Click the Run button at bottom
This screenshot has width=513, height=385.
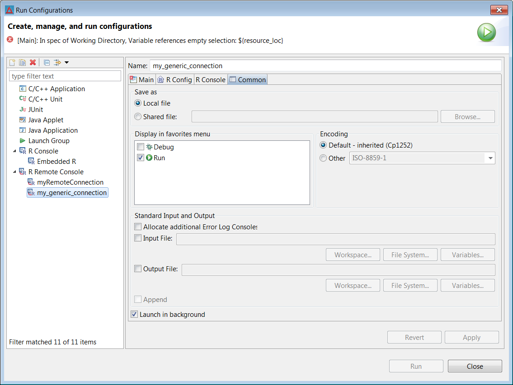click(x=416, y=366)
